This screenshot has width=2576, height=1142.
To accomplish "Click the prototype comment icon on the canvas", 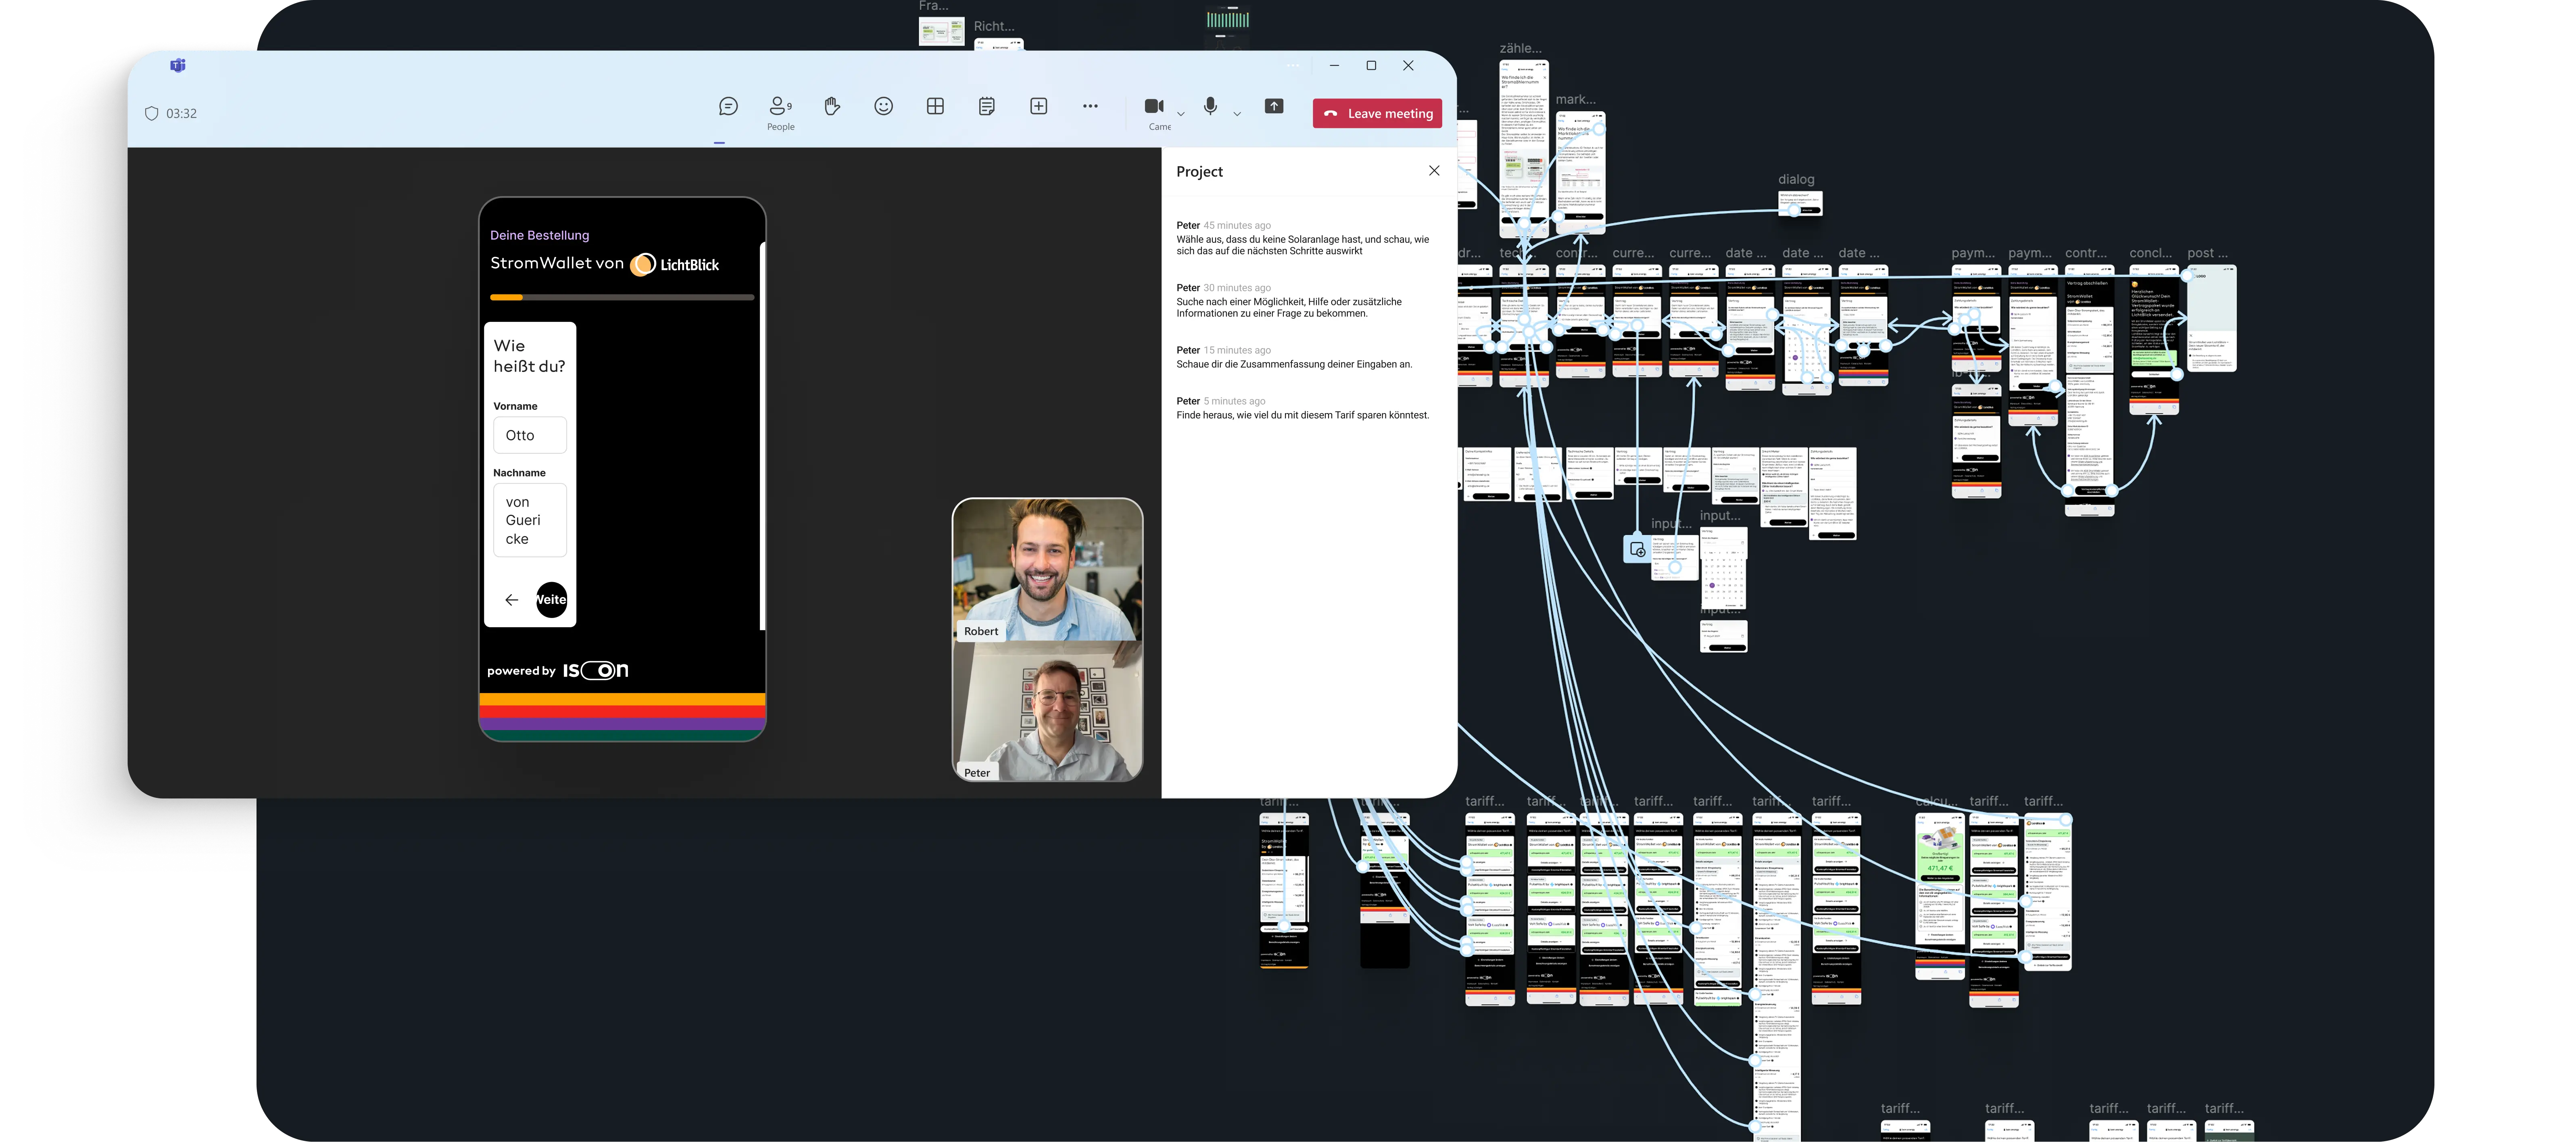I will 1637,549.
